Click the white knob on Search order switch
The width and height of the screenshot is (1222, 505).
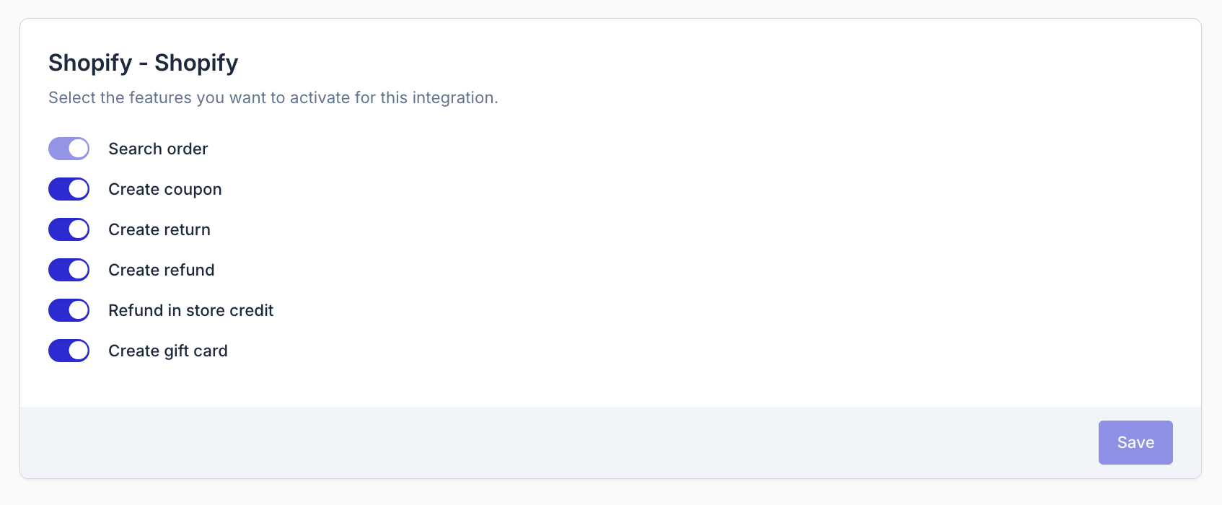(79, 149)
